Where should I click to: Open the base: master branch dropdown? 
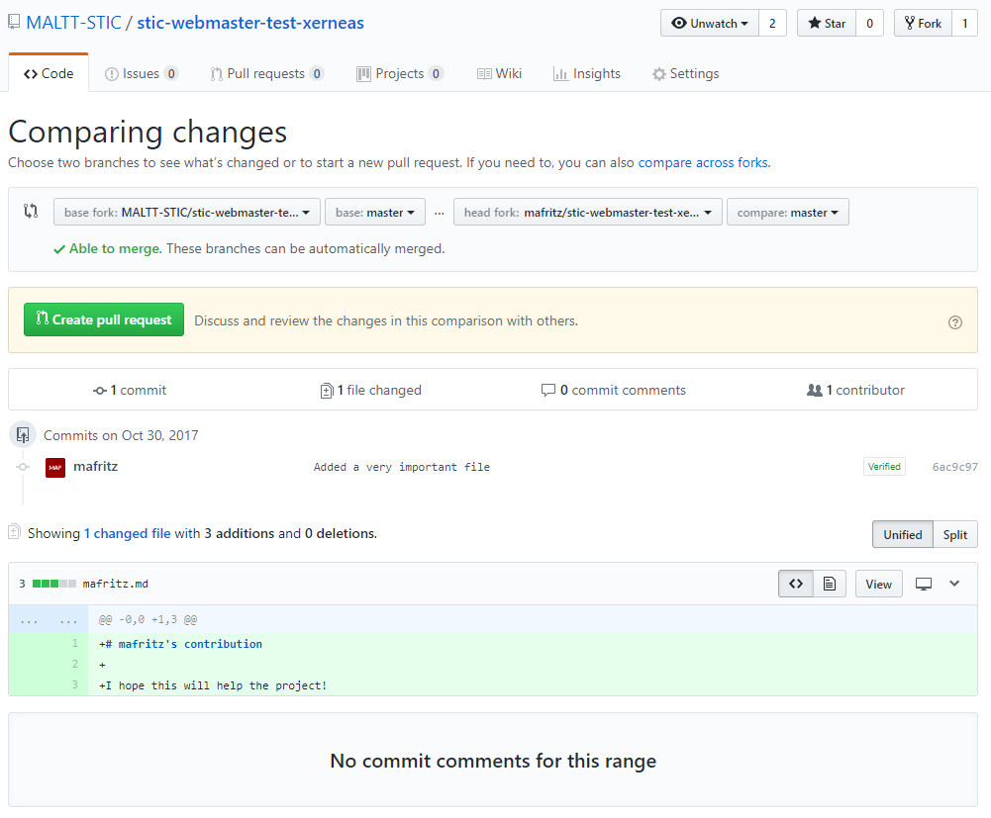click(375, 213)
